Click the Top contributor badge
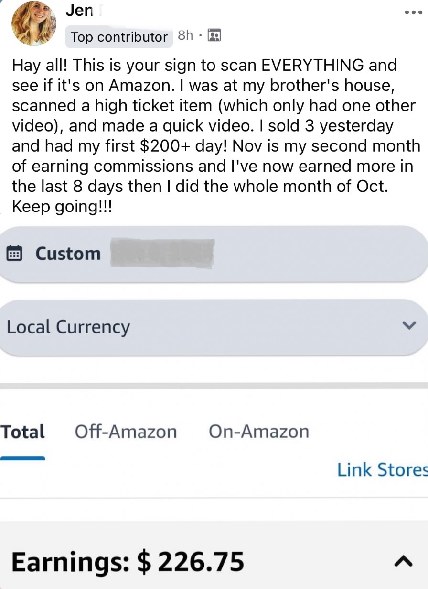This screenshot has height=589, width=428. (x=119, y=37)
